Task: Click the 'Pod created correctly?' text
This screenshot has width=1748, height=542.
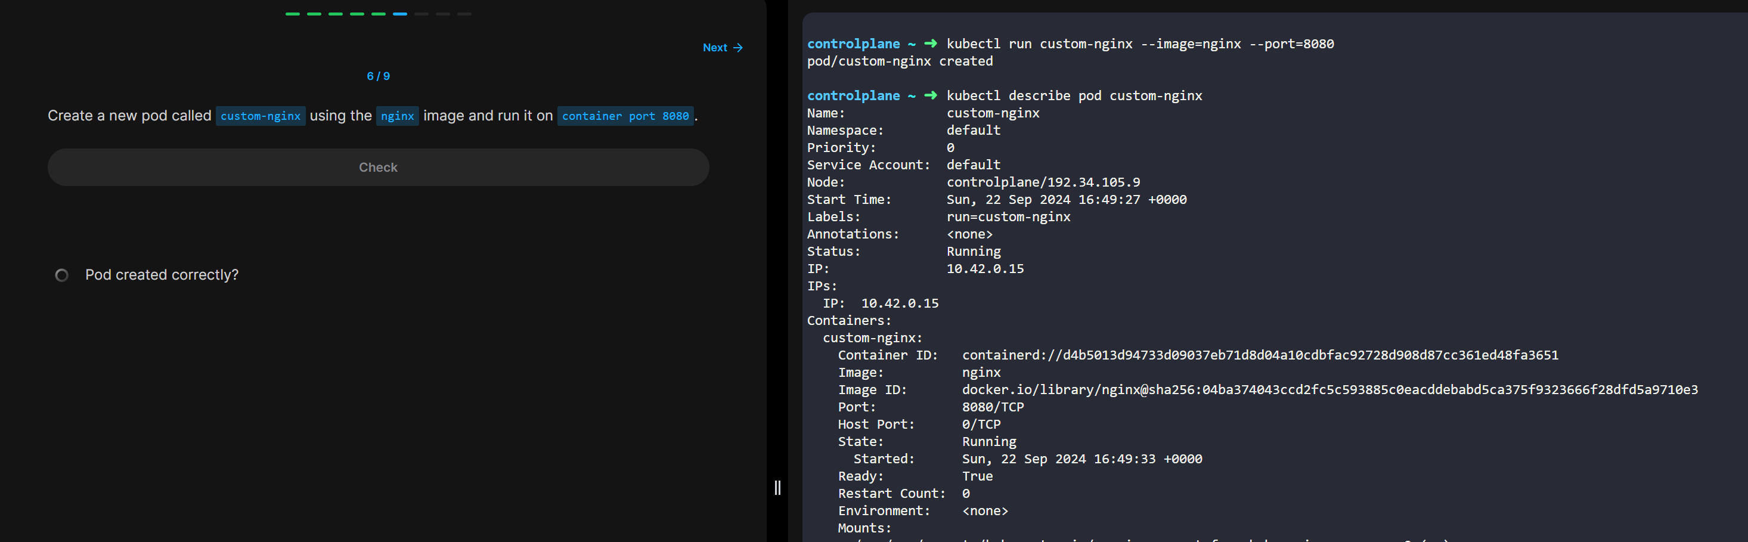Action: coord(162,275)
